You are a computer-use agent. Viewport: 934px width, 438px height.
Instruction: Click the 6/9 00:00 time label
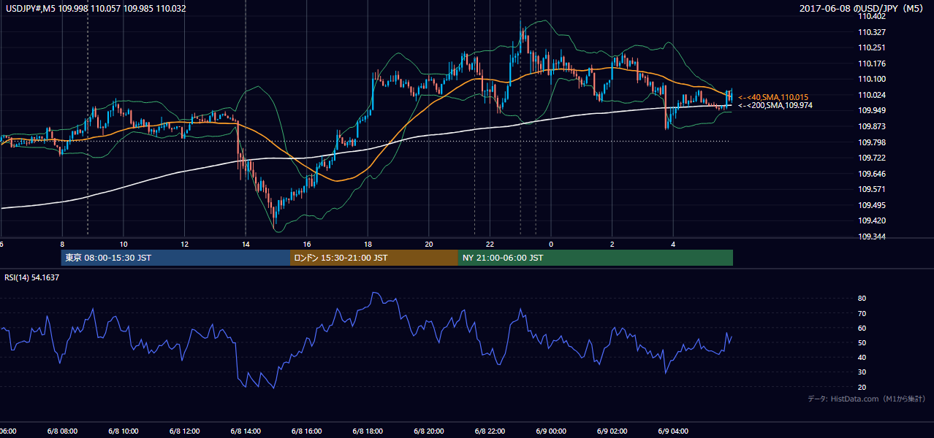(551, 431)
